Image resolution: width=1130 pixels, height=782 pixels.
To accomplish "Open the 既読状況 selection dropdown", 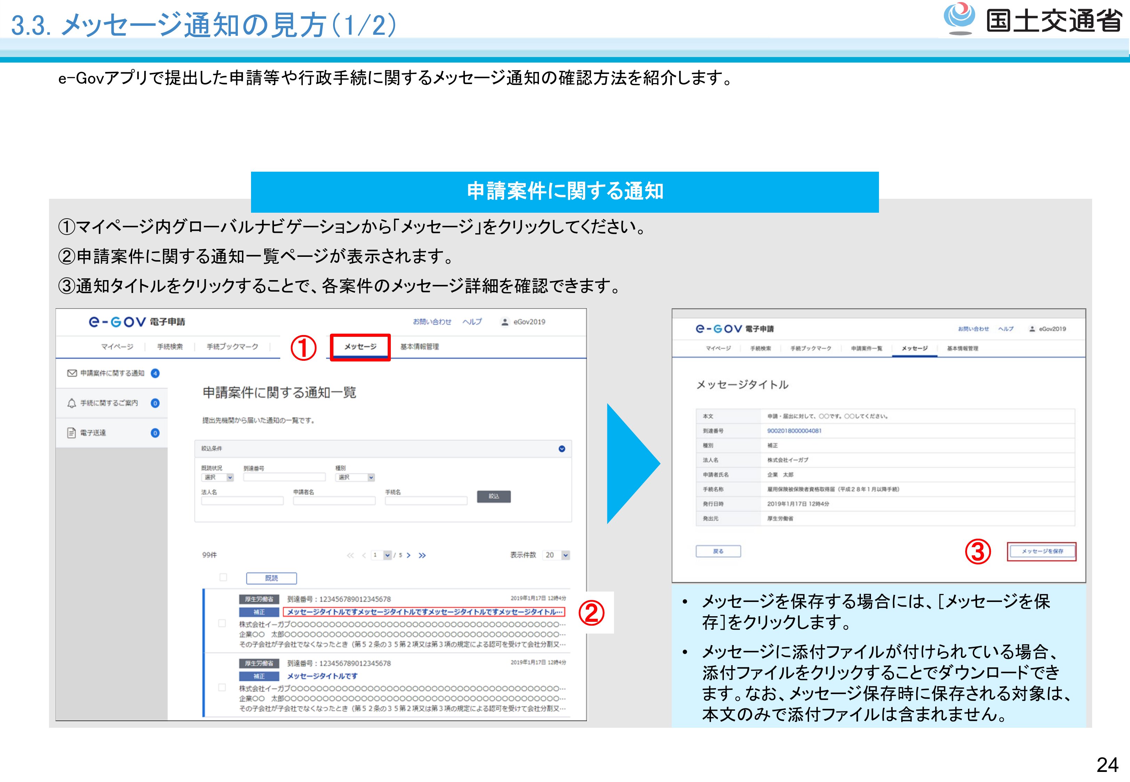I will 217,477.
